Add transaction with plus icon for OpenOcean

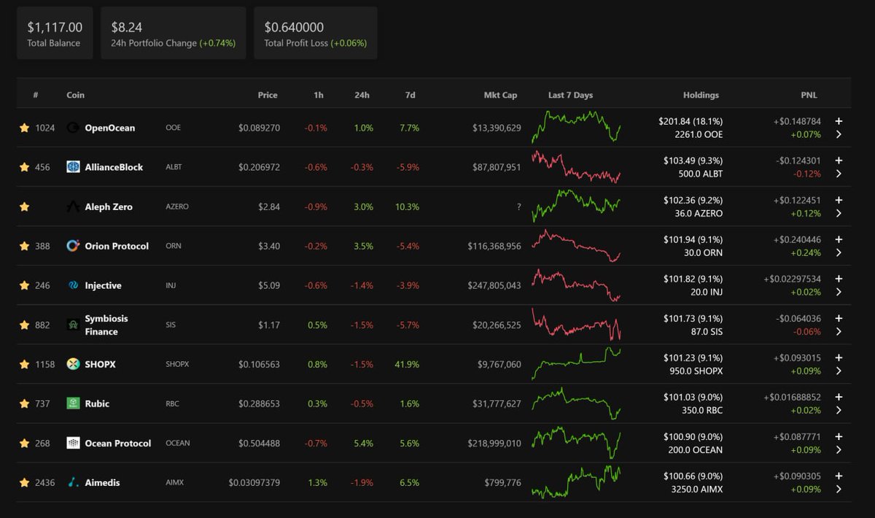(839, 121)
